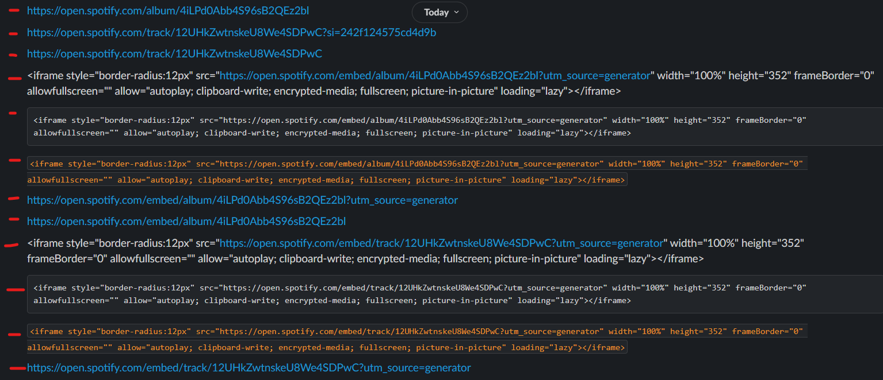Click the 'frameBorder="0" allowfullscreen' line in the plain-text track iframe message
This screenshot has width=883, height=380.
tap(365, 259)
